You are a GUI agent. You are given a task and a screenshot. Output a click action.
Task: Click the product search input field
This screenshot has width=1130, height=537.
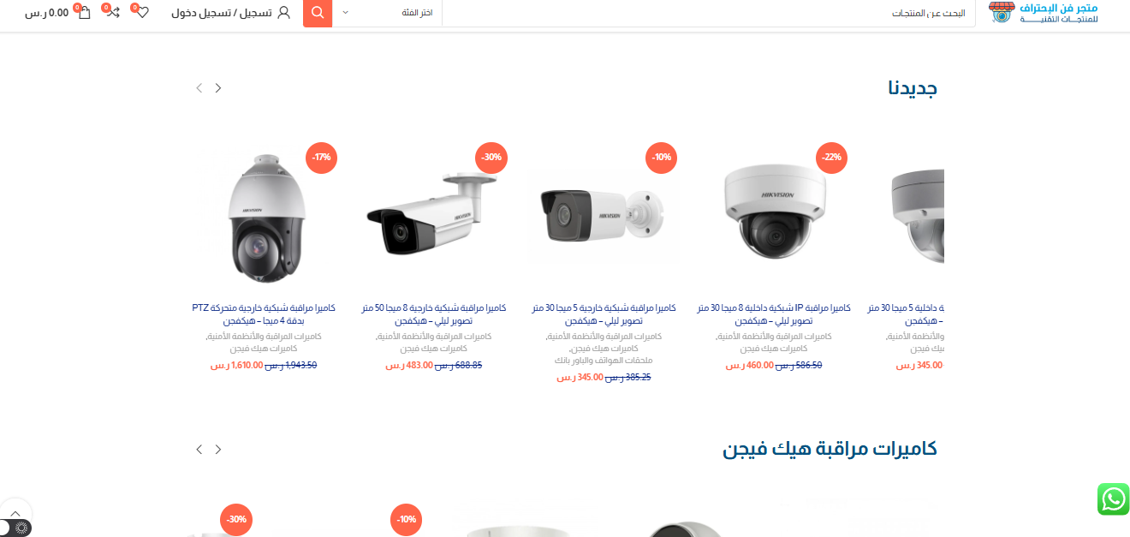click(709, 13)
